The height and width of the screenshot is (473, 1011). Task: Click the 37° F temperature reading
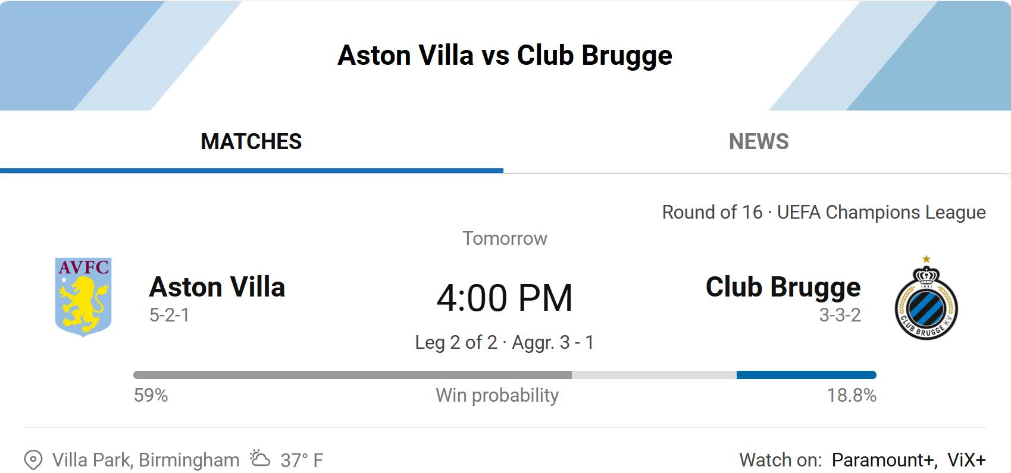302,460
